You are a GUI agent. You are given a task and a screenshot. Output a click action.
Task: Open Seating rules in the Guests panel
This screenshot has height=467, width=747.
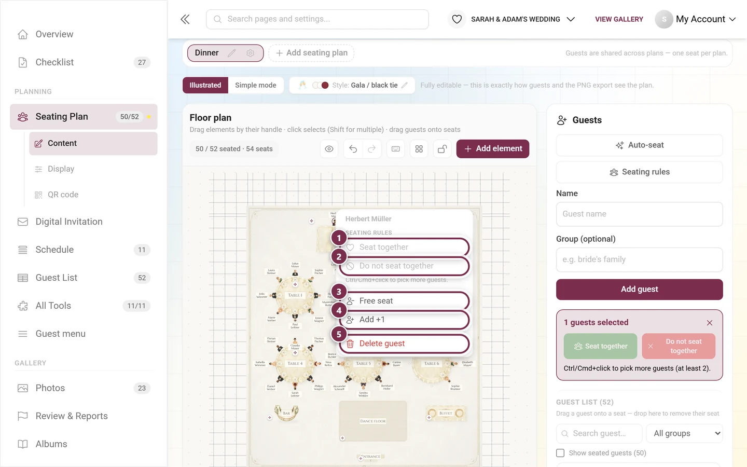pyautogui.click(x=640, y=172)
